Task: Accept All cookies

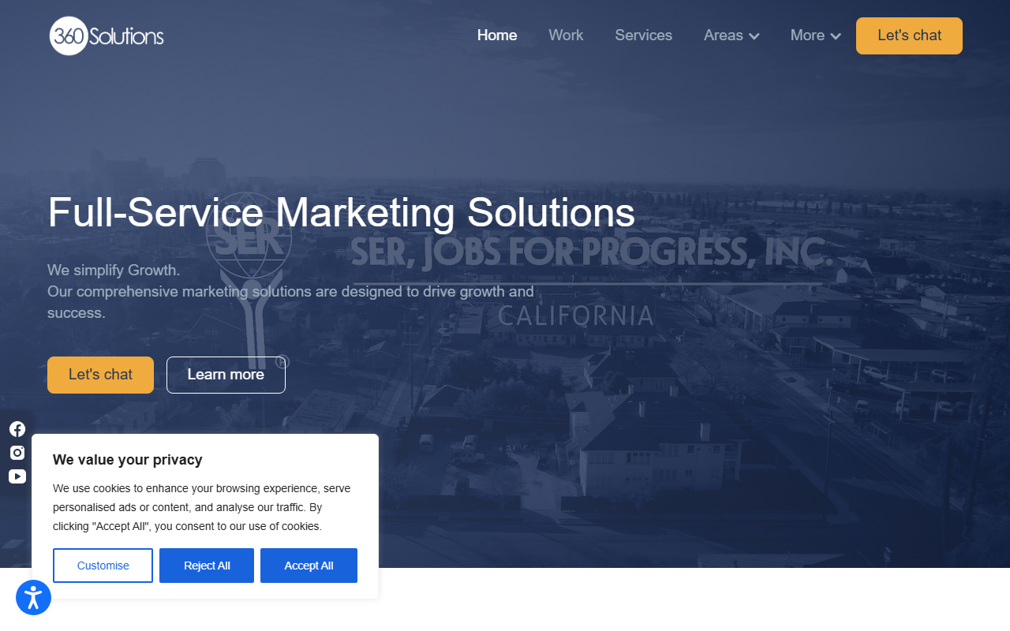Action: pos(309,566)
